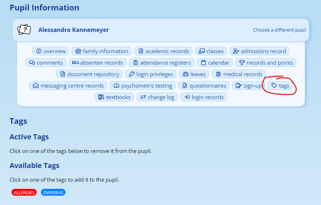Click the pupil photo placeholder icon
The height and width of the screenshot is (205, 321).
(24, 30)
